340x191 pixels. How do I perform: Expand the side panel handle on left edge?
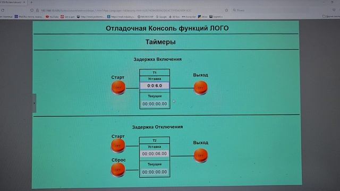(34, 103)
